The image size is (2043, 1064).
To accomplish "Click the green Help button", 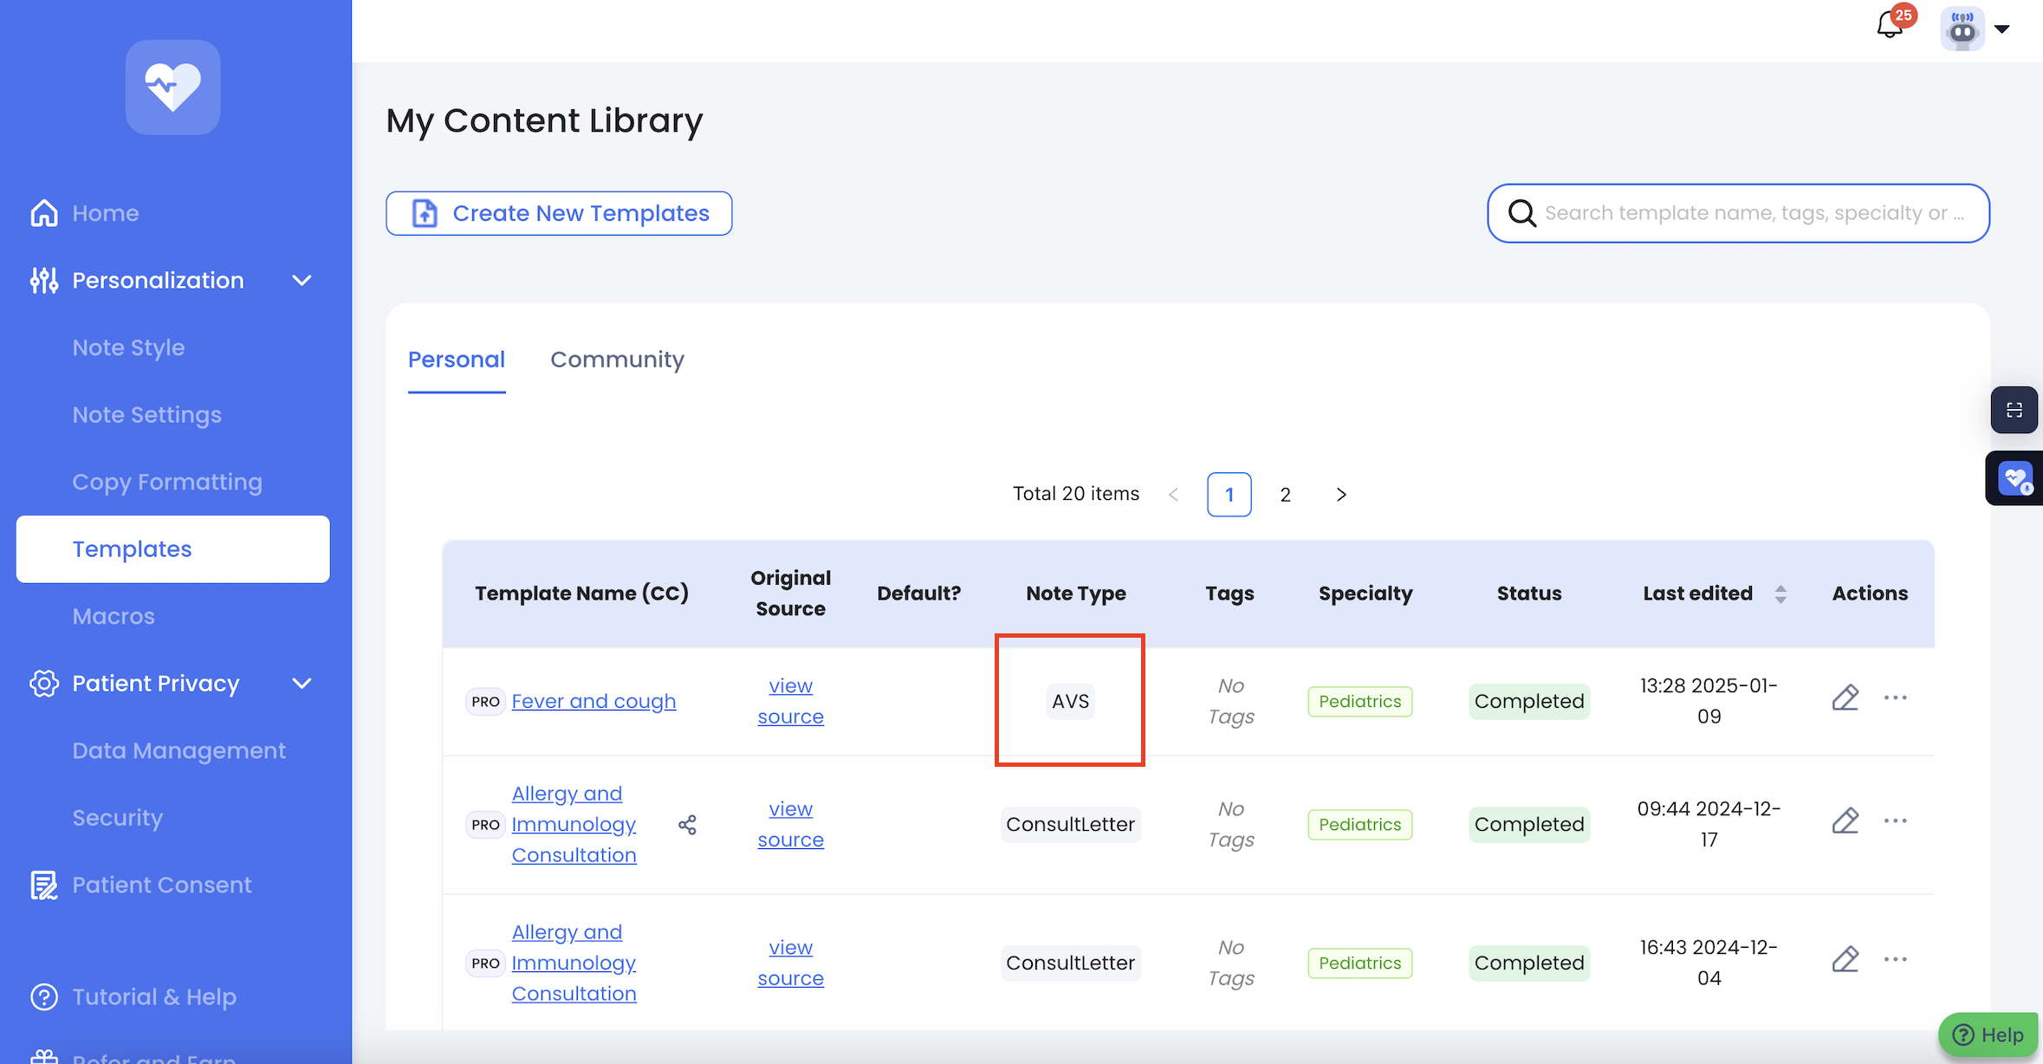I will [x=1988, y=1035].
